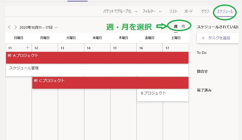Screen dimensions: 242x140
Task: Expand the 問合せ bucket
Action: (202, 71)
